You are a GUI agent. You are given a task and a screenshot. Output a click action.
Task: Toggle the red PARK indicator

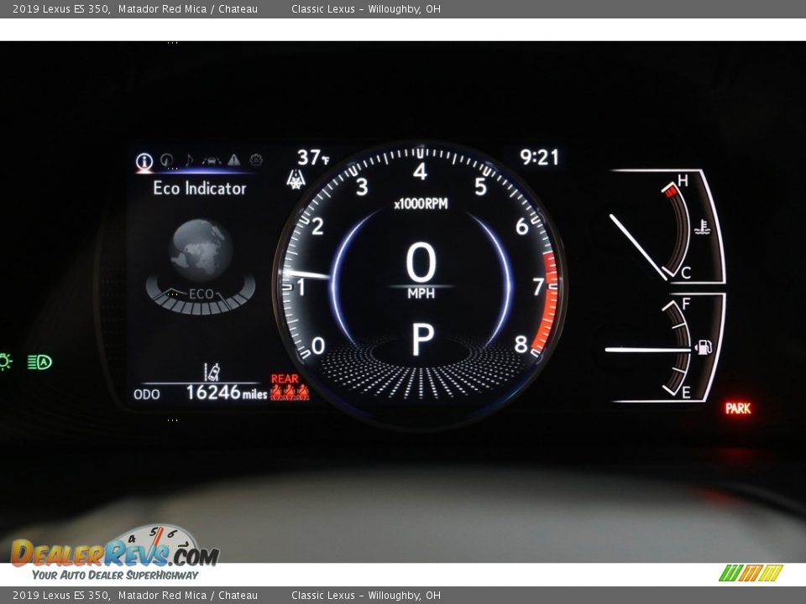coord(738,409)
